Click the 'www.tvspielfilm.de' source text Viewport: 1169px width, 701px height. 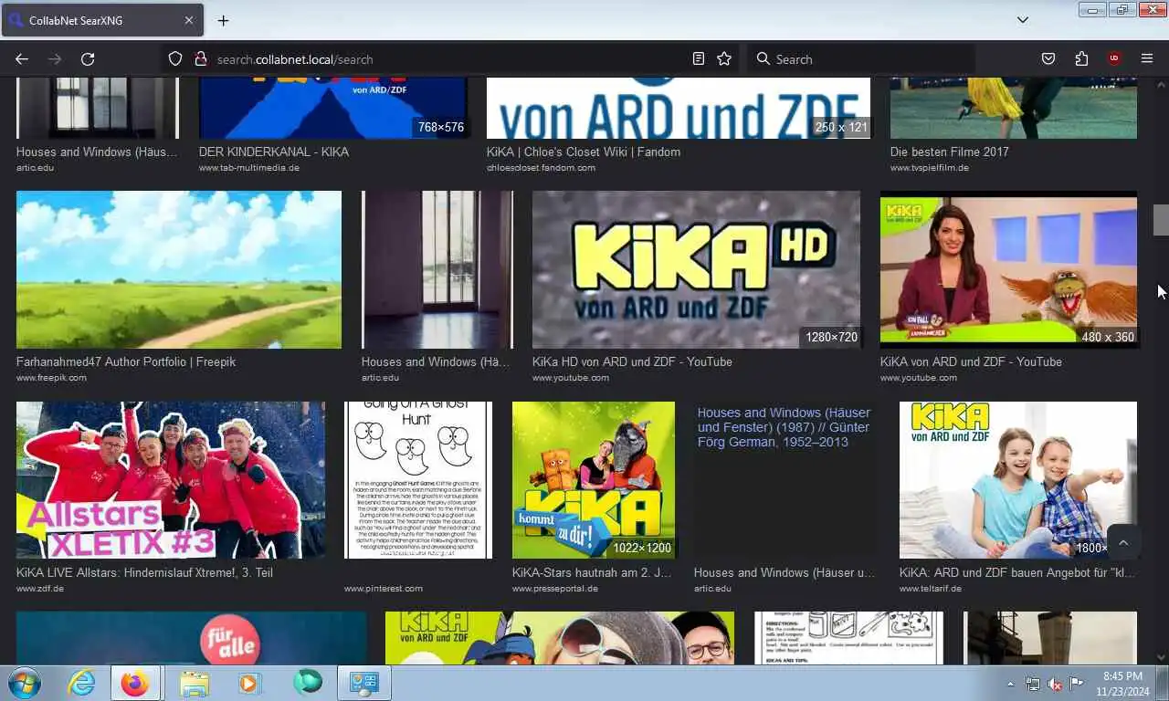(930, 168)
